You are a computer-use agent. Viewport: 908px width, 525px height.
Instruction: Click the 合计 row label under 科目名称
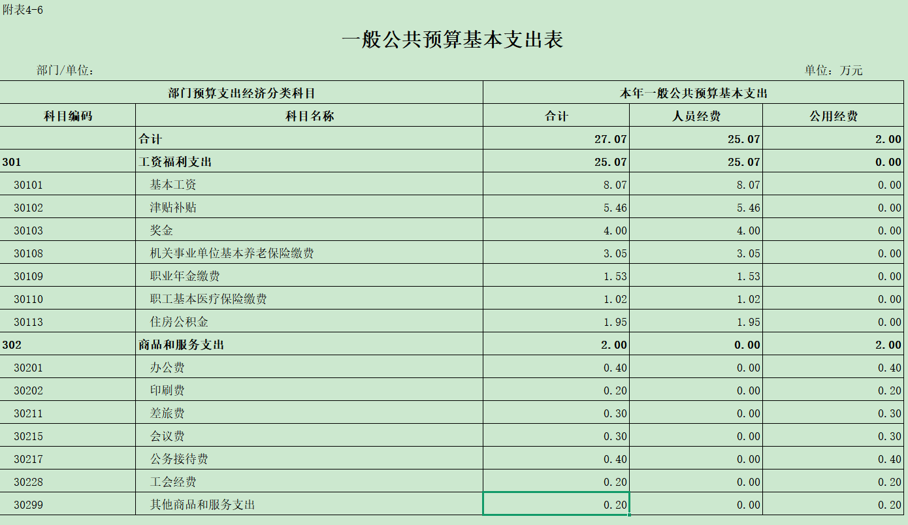pos(310,138)
